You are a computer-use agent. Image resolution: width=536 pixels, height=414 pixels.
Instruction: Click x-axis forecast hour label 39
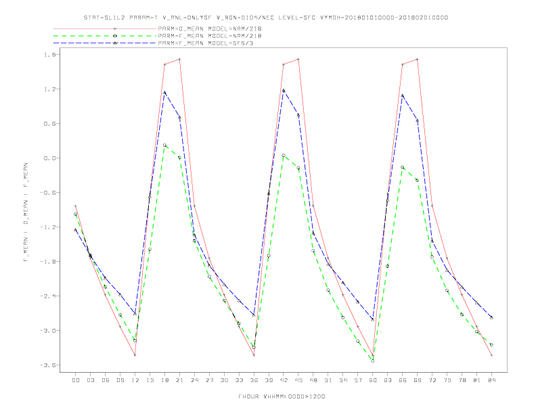point(269,380)
